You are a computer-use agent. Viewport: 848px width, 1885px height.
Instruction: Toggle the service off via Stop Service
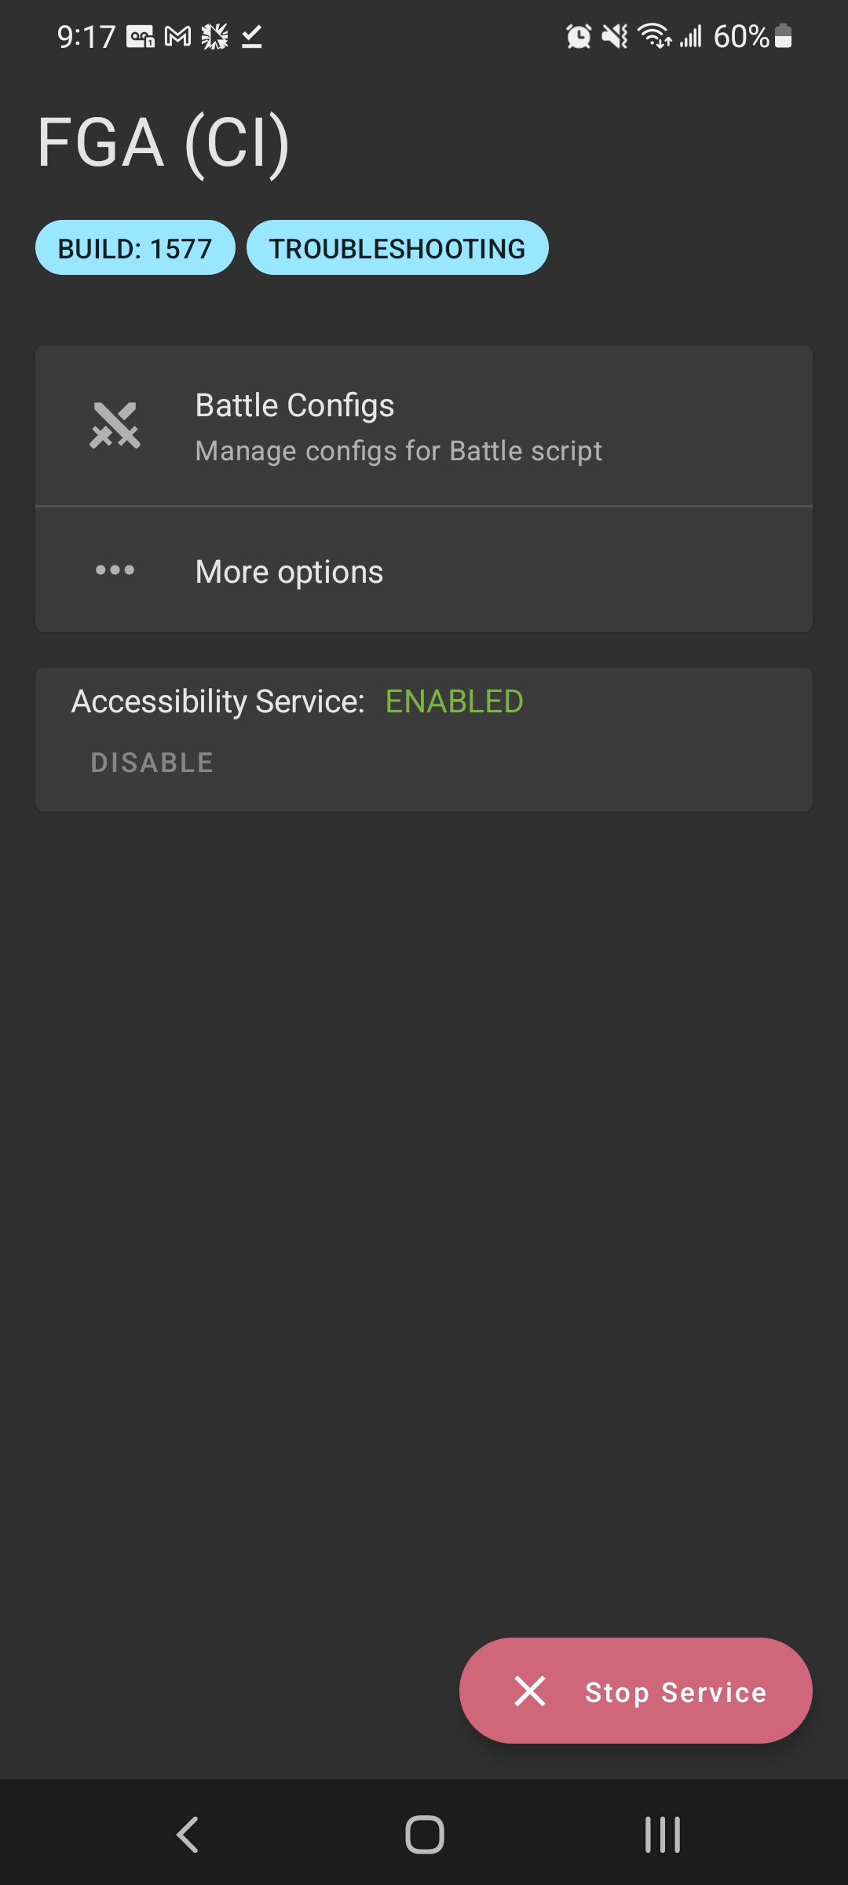tap(634, 1691)
